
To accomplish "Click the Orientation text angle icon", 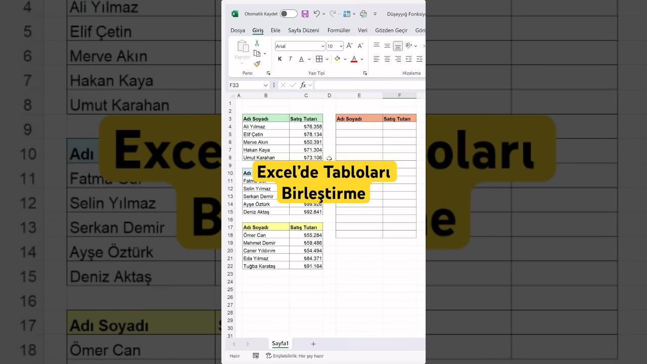I will (x=408, y=46).
